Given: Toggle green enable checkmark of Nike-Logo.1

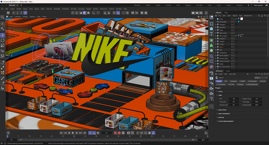Looking at the screenshot, I should pyautogui.click(x=235, y=36).
